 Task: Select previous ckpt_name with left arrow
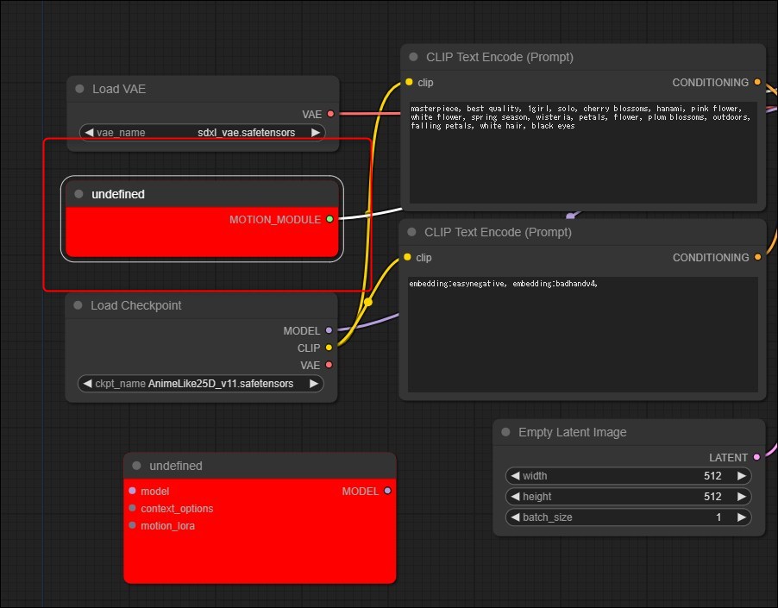point(88,384)
